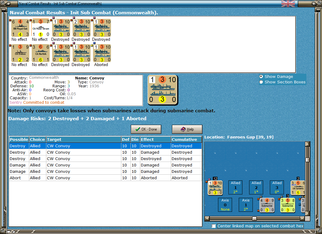322x234 pixels.
Task: Select the BB Royal Oak ship counter
Action: point(20,28)
